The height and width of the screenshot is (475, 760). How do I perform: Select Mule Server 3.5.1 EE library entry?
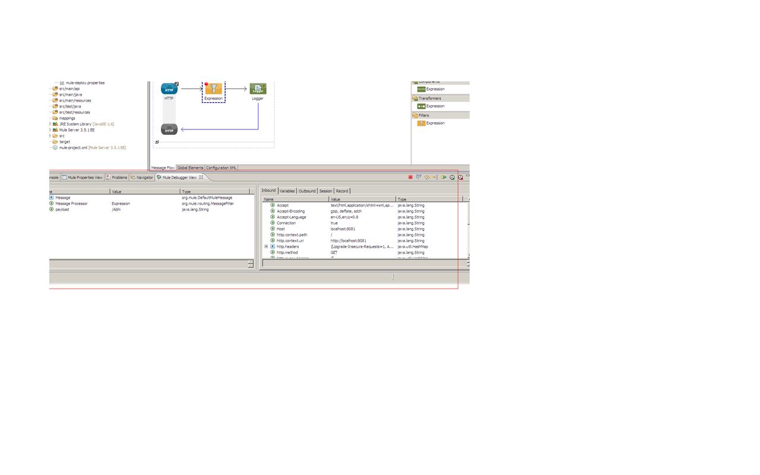[74, 130]
